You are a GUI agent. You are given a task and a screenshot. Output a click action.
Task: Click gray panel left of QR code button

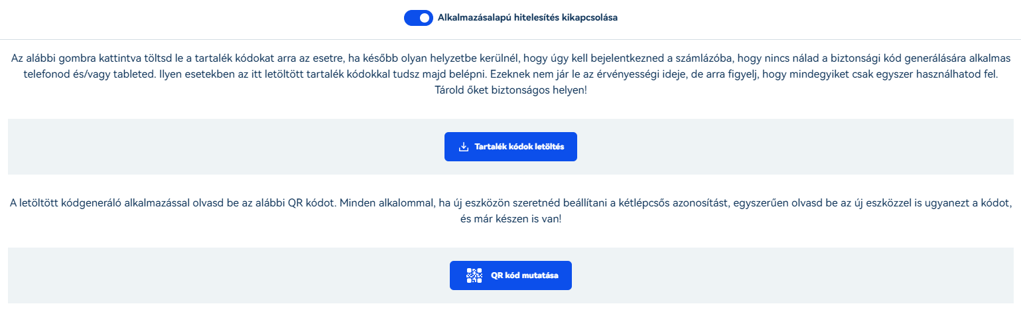229,275
